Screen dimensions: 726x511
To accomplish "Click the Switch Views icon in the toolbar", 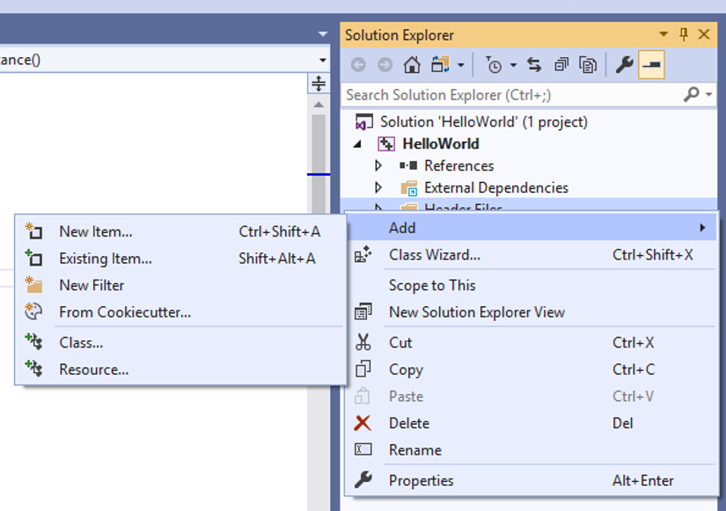I will point(440,65).
